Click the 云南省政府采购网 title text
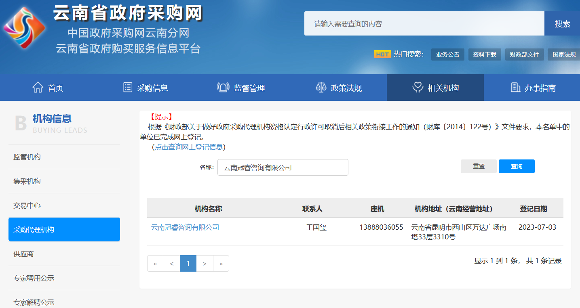The height and width of the screenshot is (308, 580). click(x=128, y=13)
